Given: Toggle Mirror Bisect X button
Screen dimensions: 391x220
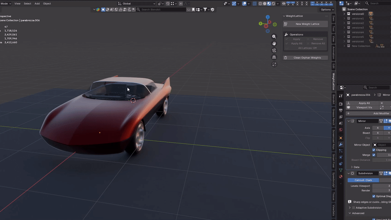Looking at the screenshot, I should [x=378, y=133].
